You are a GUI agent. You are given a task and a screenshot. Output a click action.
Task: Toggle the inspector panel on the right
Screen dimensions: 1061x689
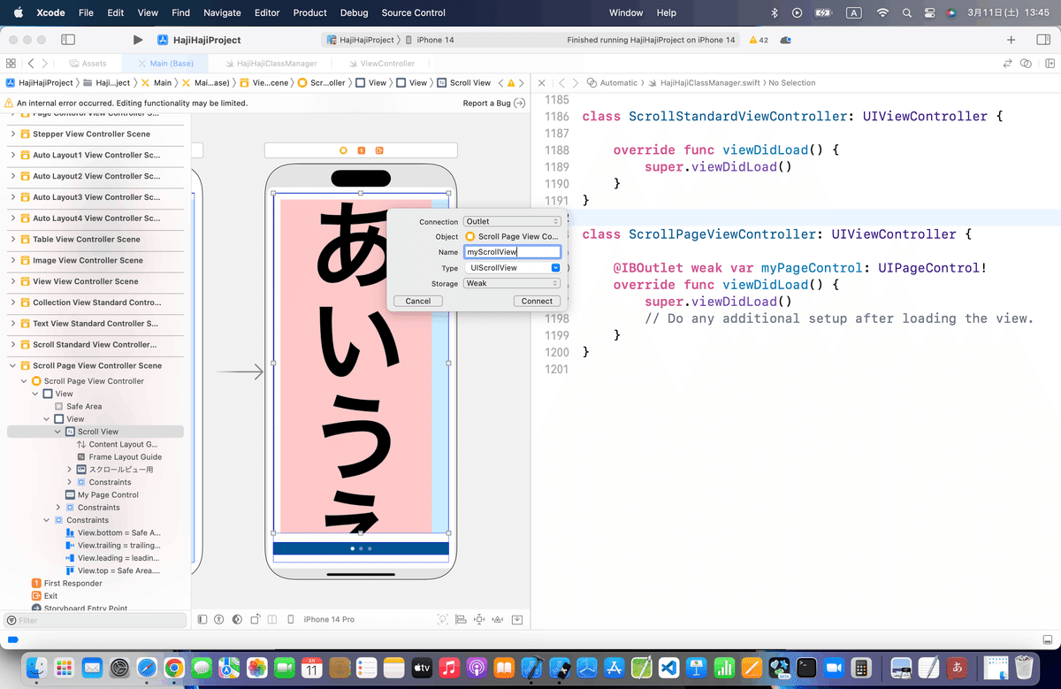(1042, 40)
